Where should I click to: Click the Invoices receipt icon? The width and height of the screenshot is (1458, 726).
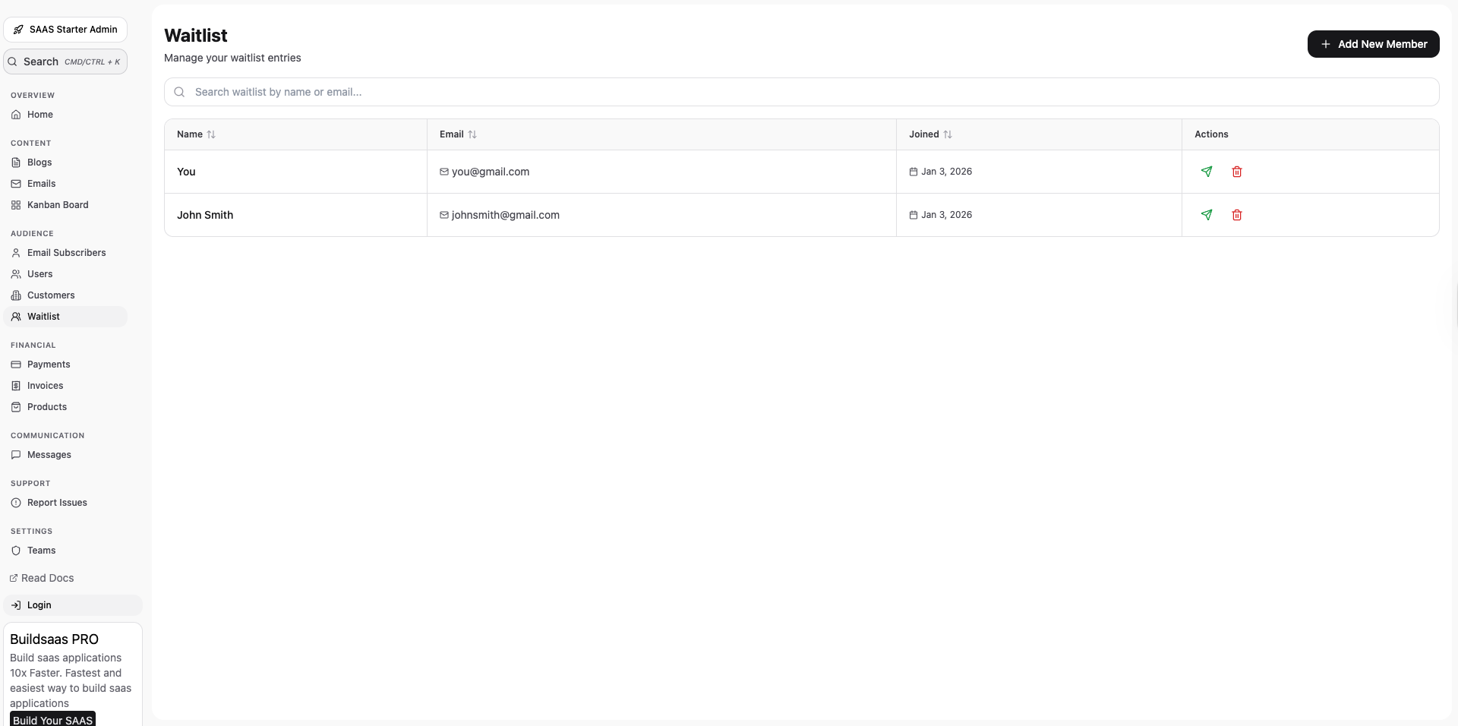pyautogui.click(x=16, y=386)
